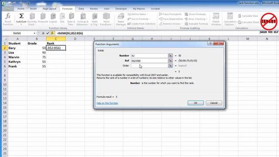Select the grade value 75
The height and width of the screenshot is (157, 279).
point(37,57)
